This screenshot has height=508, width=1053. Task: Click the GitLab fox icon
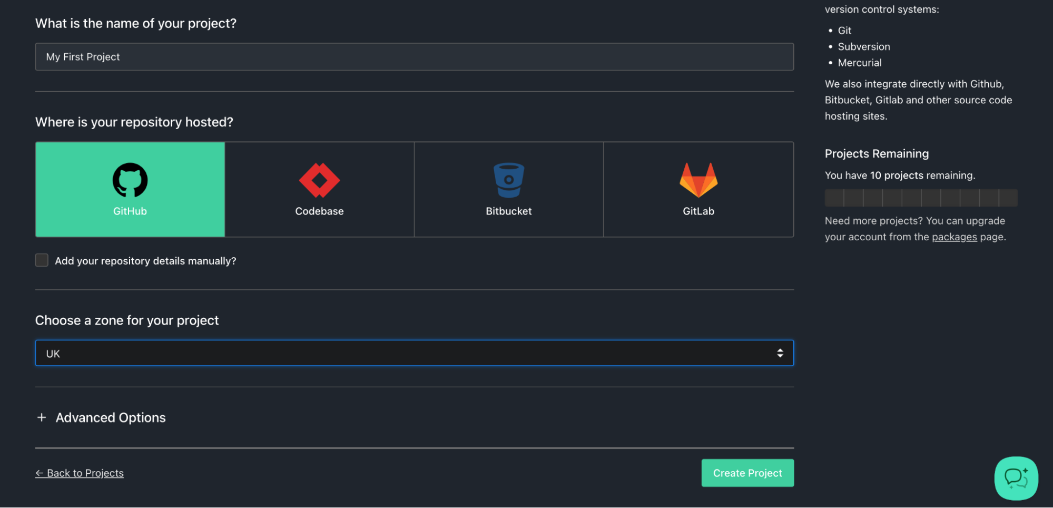pyautogui.click(x=698, y=179)
